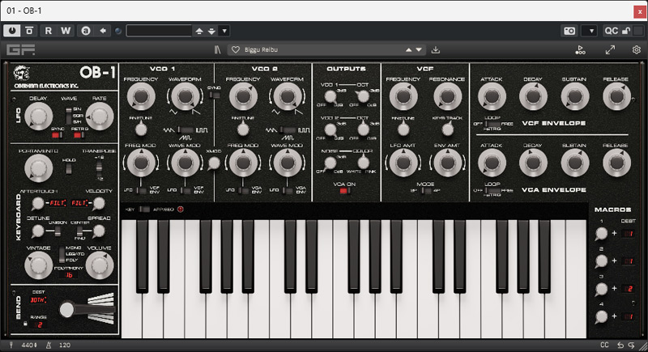Click the save preset download icon

(x=436, y=50)
